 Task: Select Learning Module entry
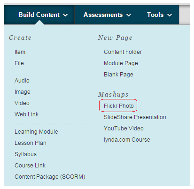coord(36,132)
